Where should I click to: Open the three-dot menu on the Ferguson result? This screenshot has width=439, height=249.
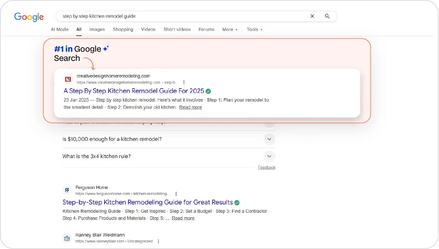[x=176, y=193]
